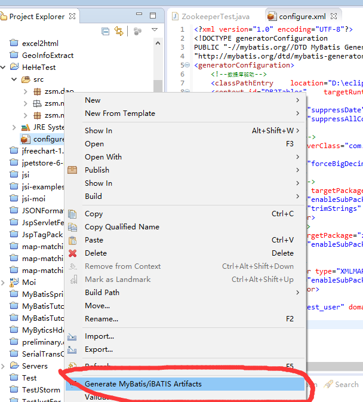Screen dimensions: 363x402
Task: Collapse the src folder
Action: click(x=14, y=79)
